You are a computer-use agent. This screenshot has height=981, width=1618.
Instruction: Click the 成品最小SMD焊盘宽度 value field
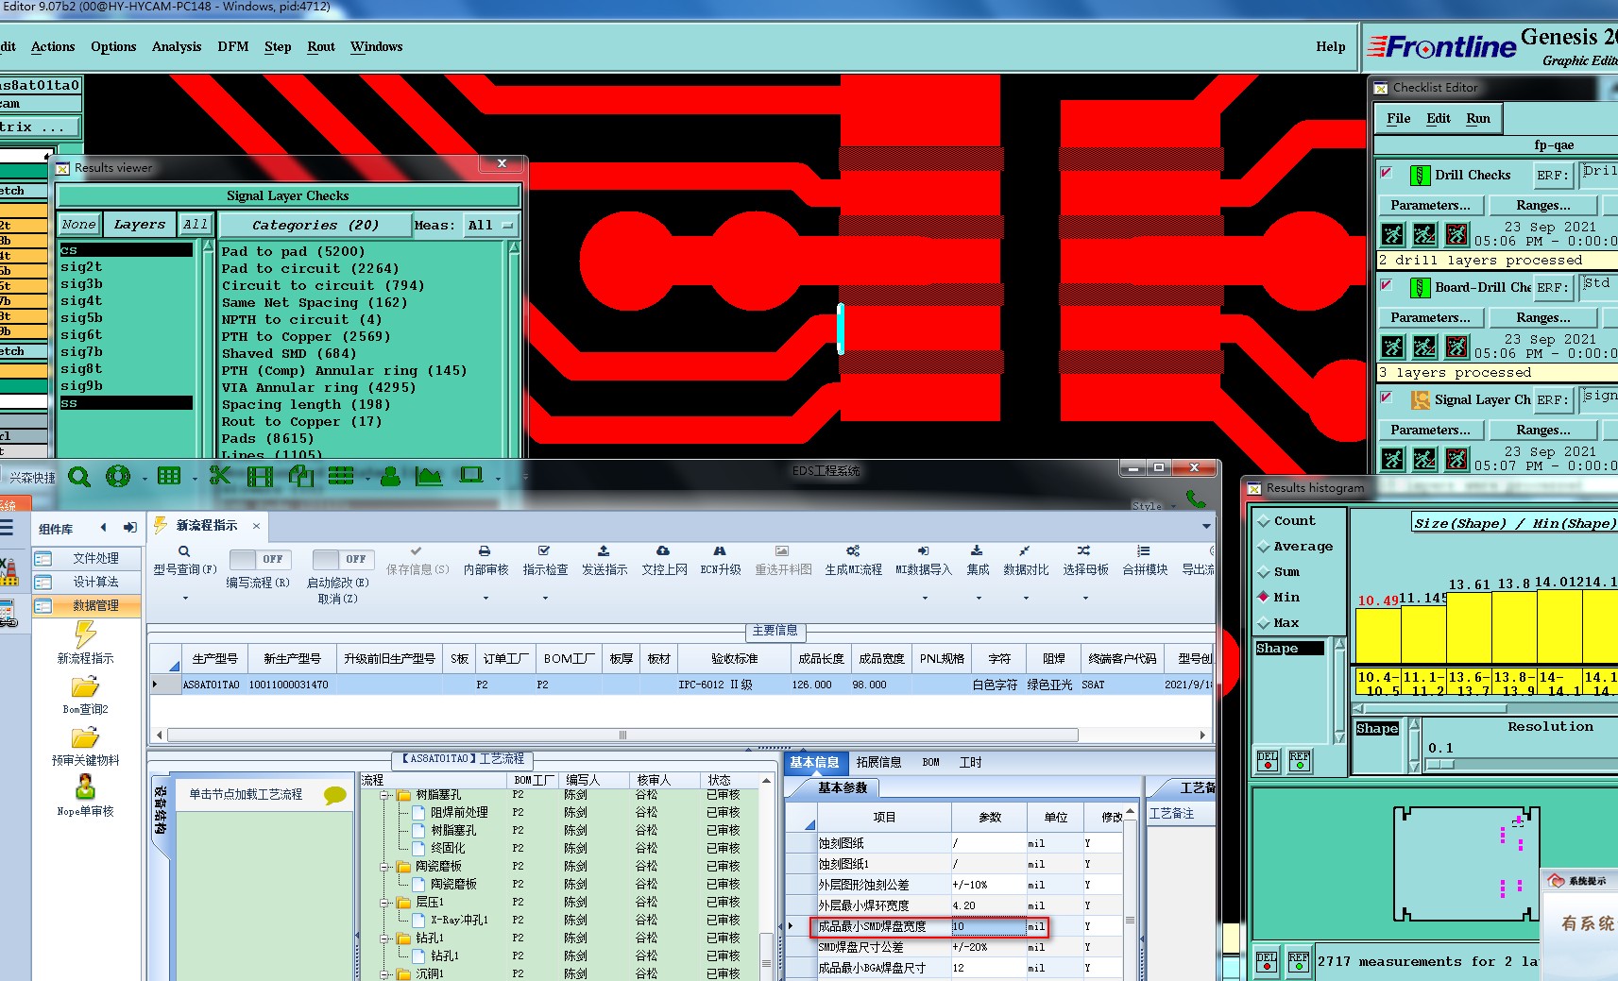988,926
